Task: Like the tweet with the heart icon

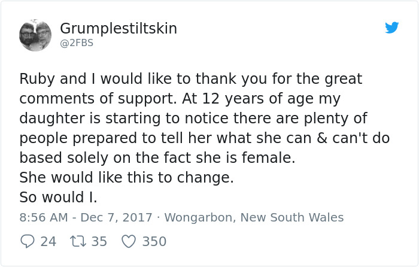Action: tap(129, 241)
